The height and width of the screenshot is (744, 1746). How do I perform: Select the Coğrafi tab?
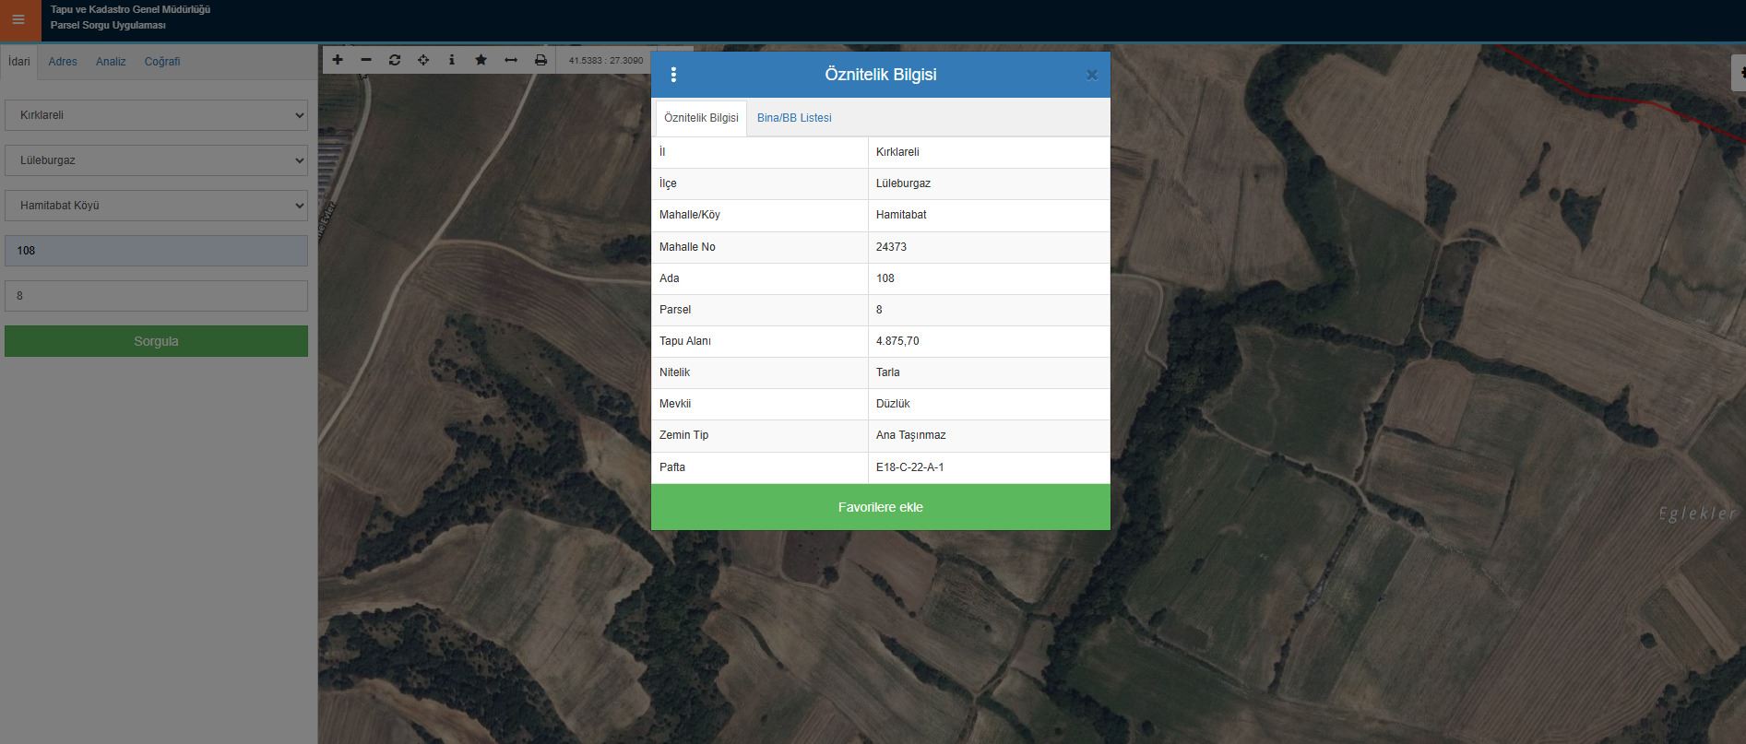162,62
